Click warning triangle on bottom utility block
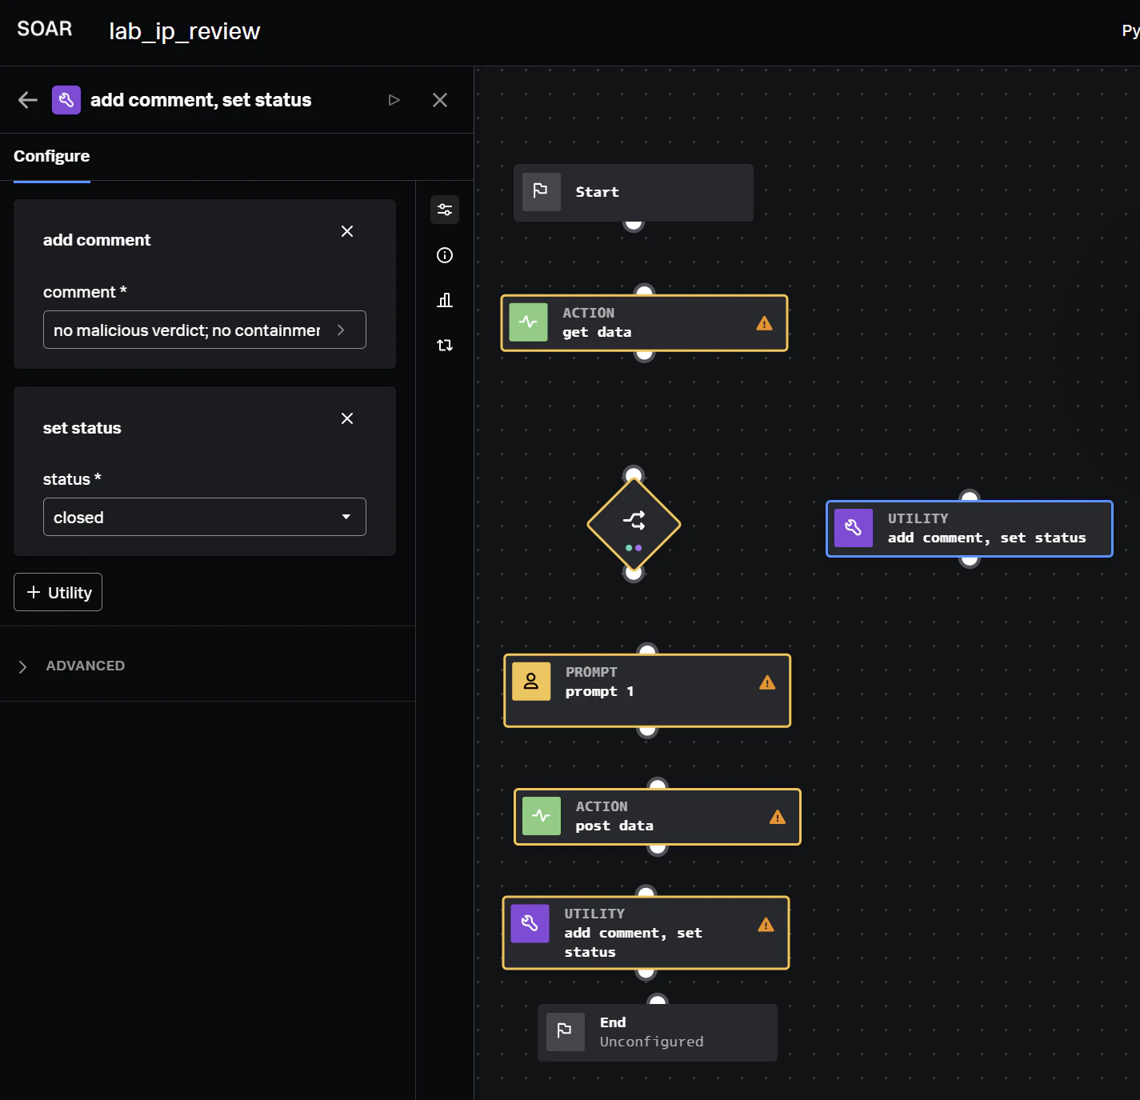The height and width of the screenshot is (1100, 1140). point(766,925)
